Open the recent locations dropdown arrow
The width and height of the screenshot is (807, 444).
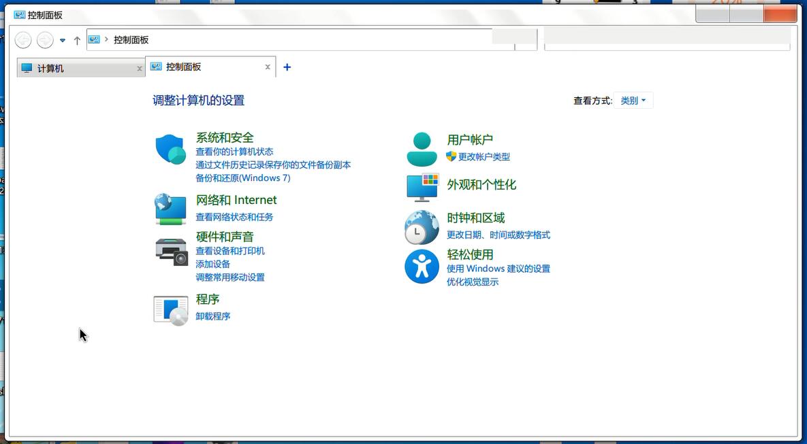[63, 41]
